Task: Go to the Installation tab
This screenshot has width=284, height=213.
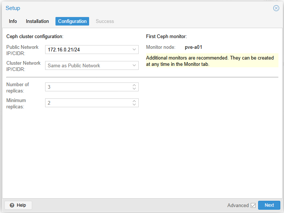Action: [37, 21]
